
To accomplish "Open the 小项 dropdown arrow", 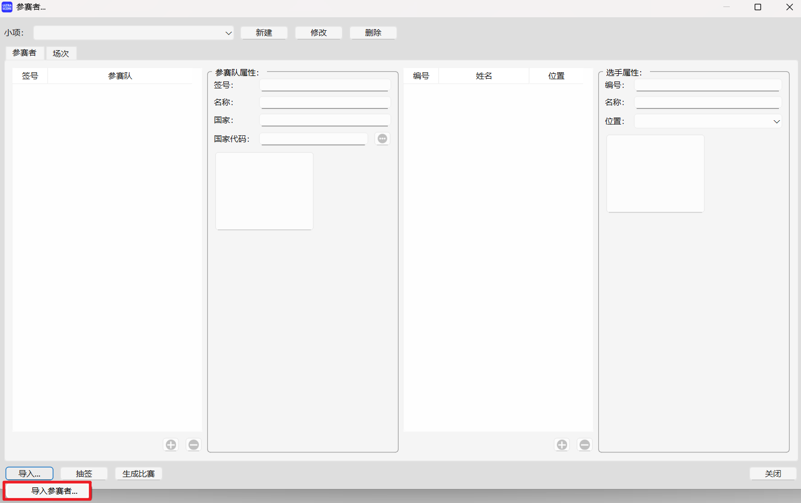I will click(228, 32).
